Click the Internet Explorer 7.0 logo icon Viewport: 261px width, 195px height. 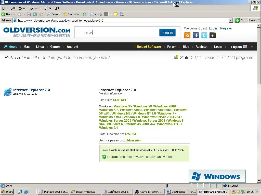(x=8, y=92)
